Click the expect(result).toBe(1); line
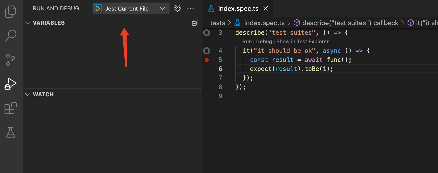 [x=292, y=69]
